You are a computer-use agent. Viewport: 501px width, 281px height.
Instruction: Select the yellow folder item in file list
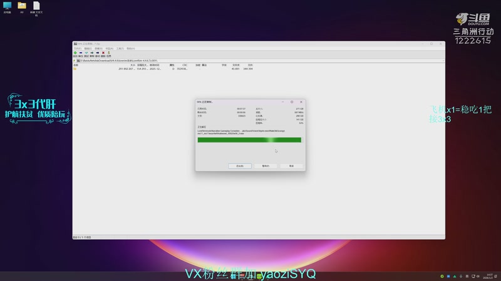75,69
